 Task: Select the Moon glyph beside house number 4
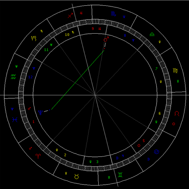[x=117, y=158]
